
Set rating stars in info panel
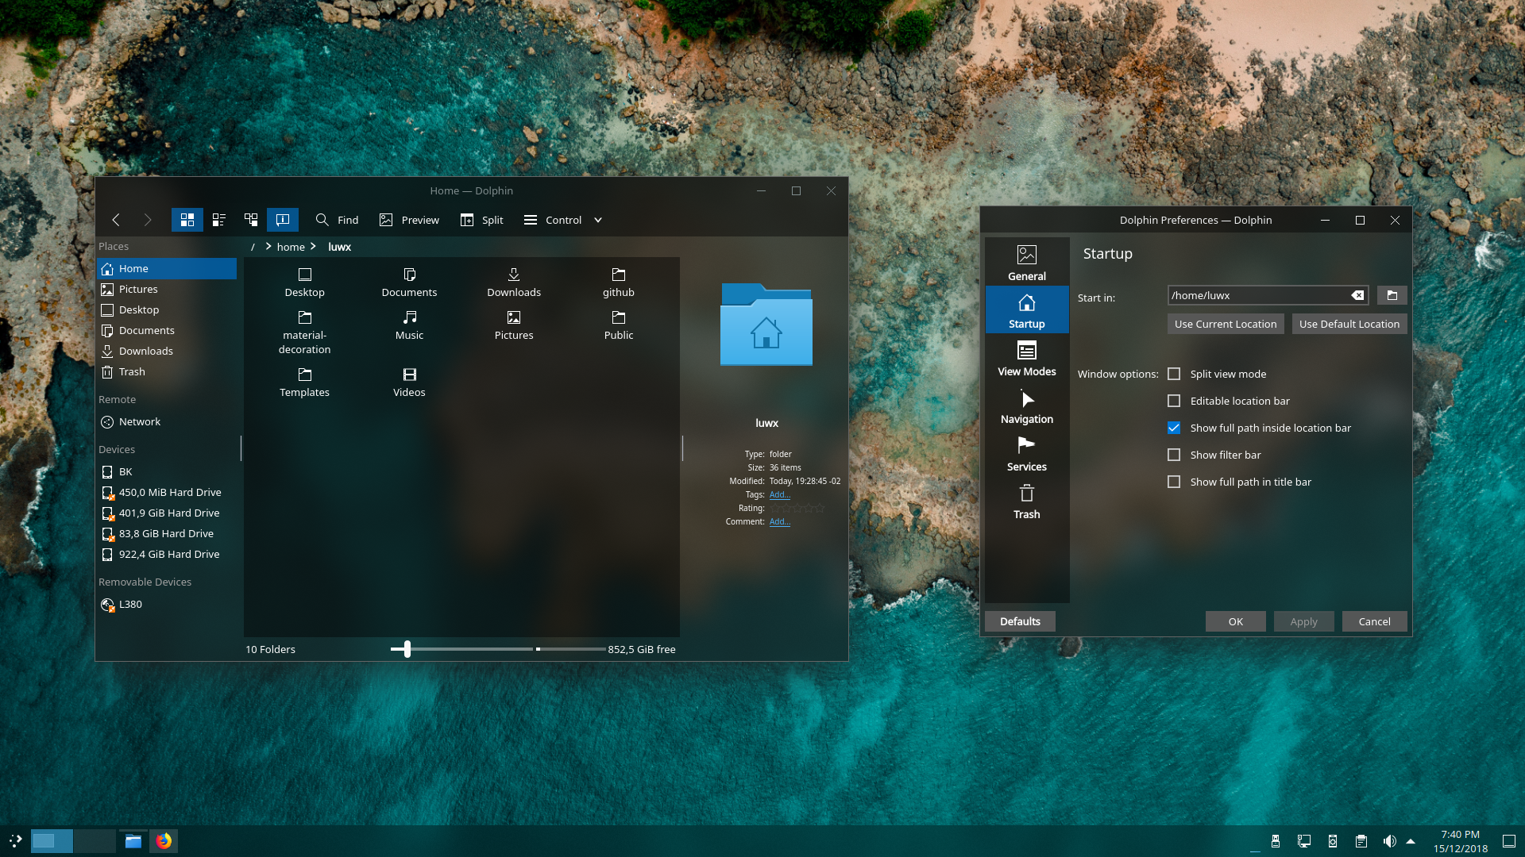(797, 508)
